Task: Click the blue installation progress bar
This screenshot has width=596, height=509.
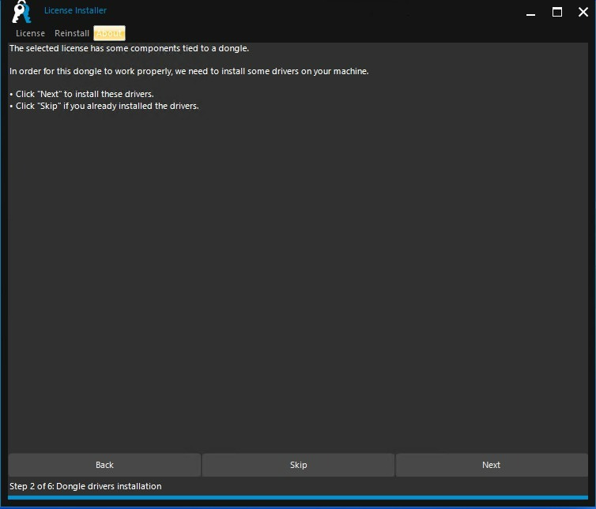Action: click(298, 498)
